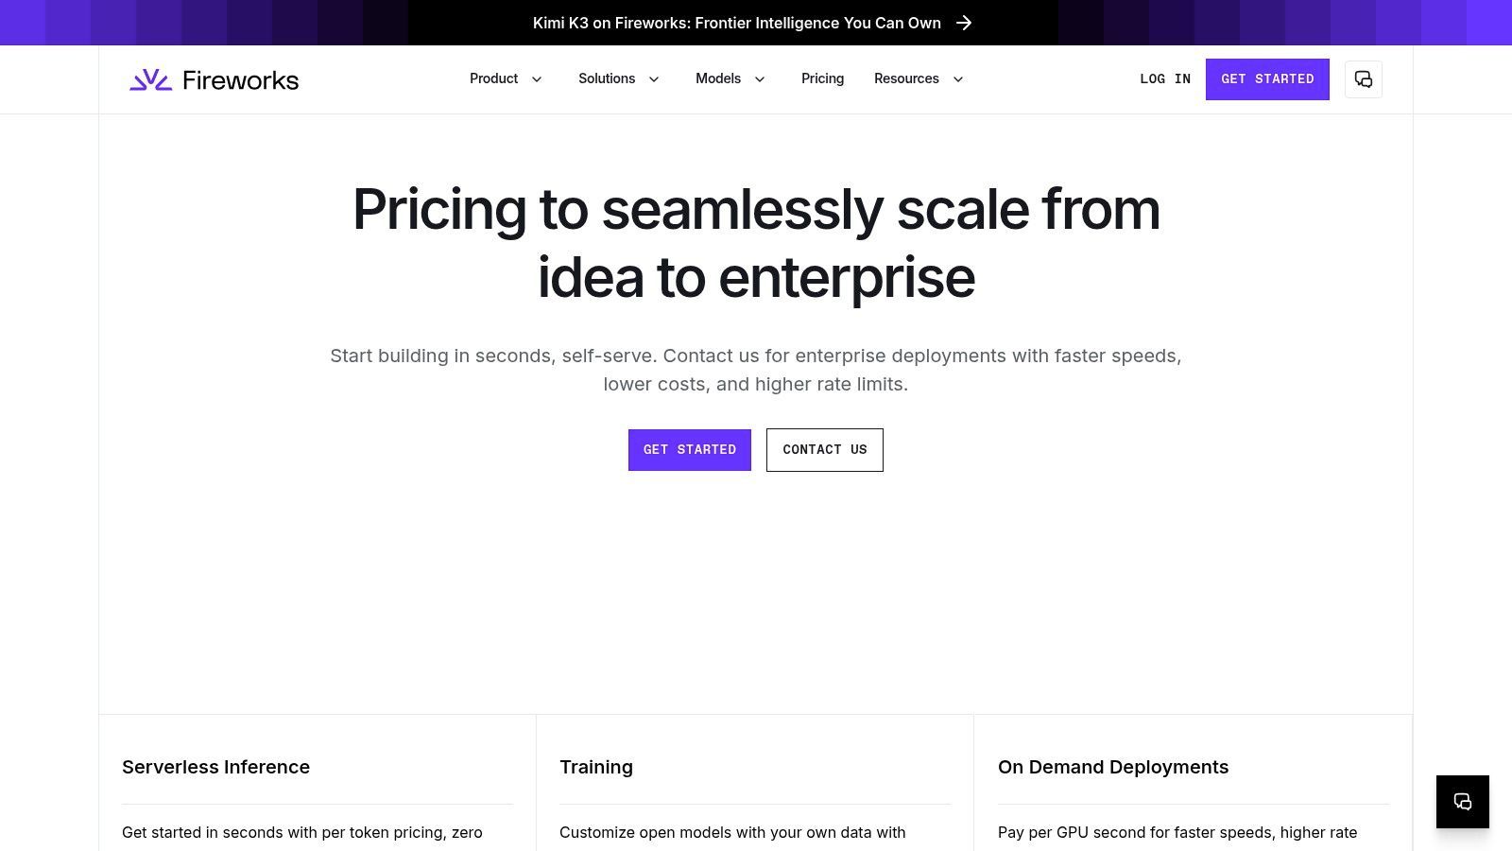1512x851 pixels.
Task: Open the Pricing menu item
Action: click(x=822, y=78)
